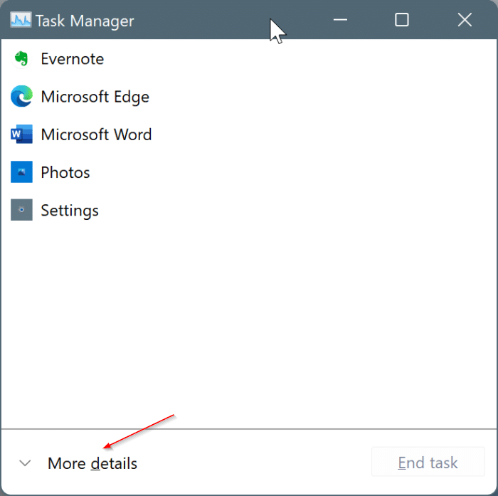Choose the Photos entry text

coord(65,172)
